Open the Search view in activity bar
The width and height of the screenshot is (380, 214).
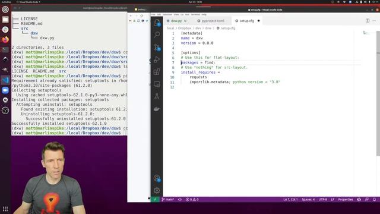[x=157, y=34]
